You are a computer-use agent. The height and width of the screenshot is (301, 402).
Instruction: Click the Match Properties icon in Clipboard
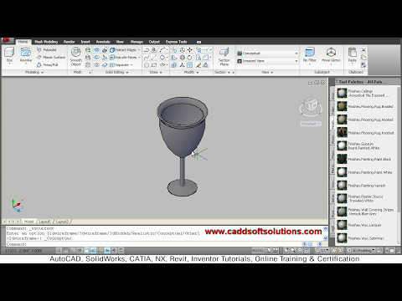(x=363, y=64)
